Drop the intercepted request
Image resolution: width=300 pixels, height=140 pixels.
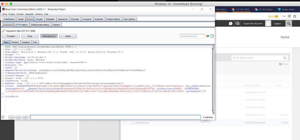click(x=30, y=36)
